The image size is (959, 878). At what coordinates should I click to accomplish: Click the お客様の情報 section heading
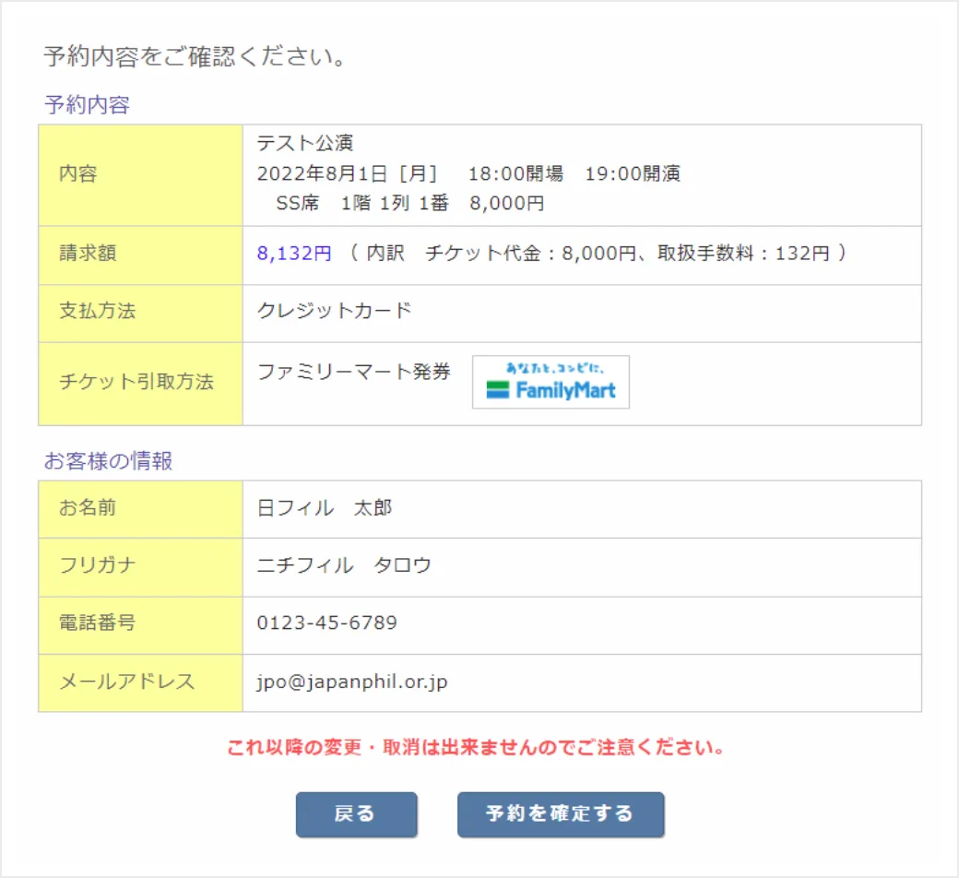(x=108, y=461)
